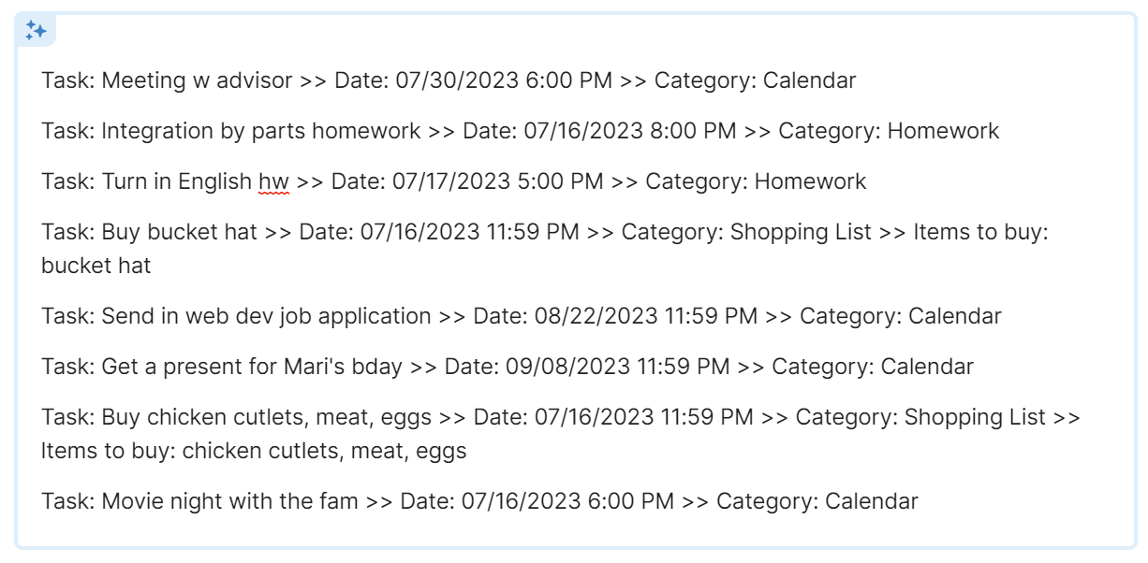The width and height of the screenshot is (1148, 563).
Task: Click the "Buy bucket hat" task text
Action: click(x=179, y=232)
